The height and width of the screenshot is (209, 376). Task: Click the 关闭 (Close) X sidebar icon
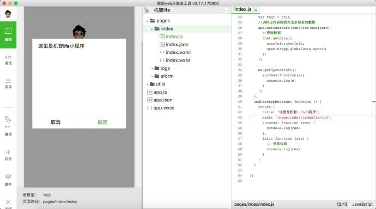click(8, 203)
